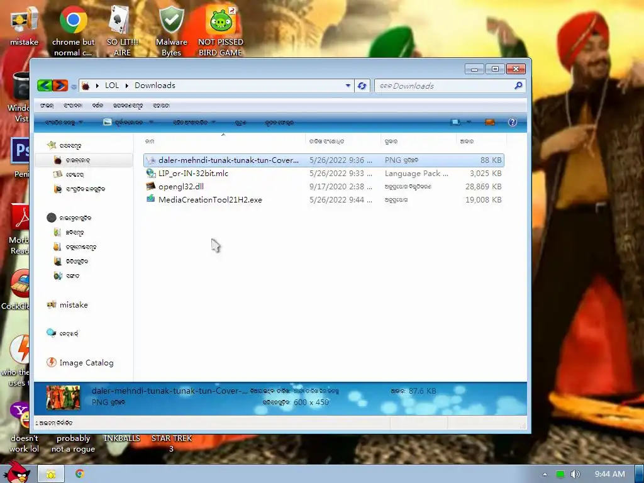Screen dimensions: 644x483
Task: Expand the arrow between LOL and Downloads
Action: coord(127,86)
